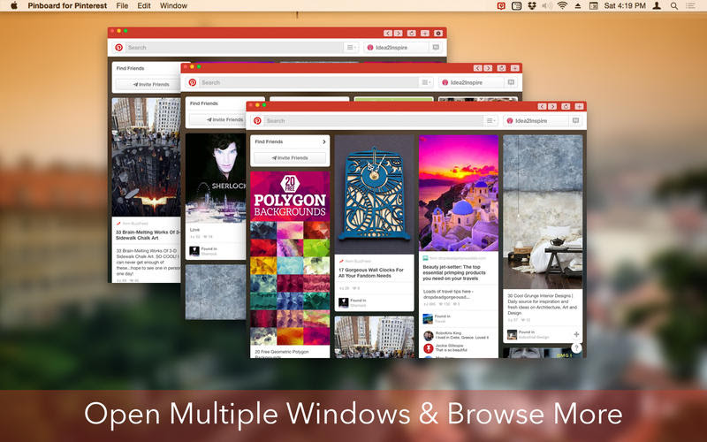This screenshot has height=442, width=707.
Task: Click share button in the middle window titlebar
Action: click(x=501, y=68)
